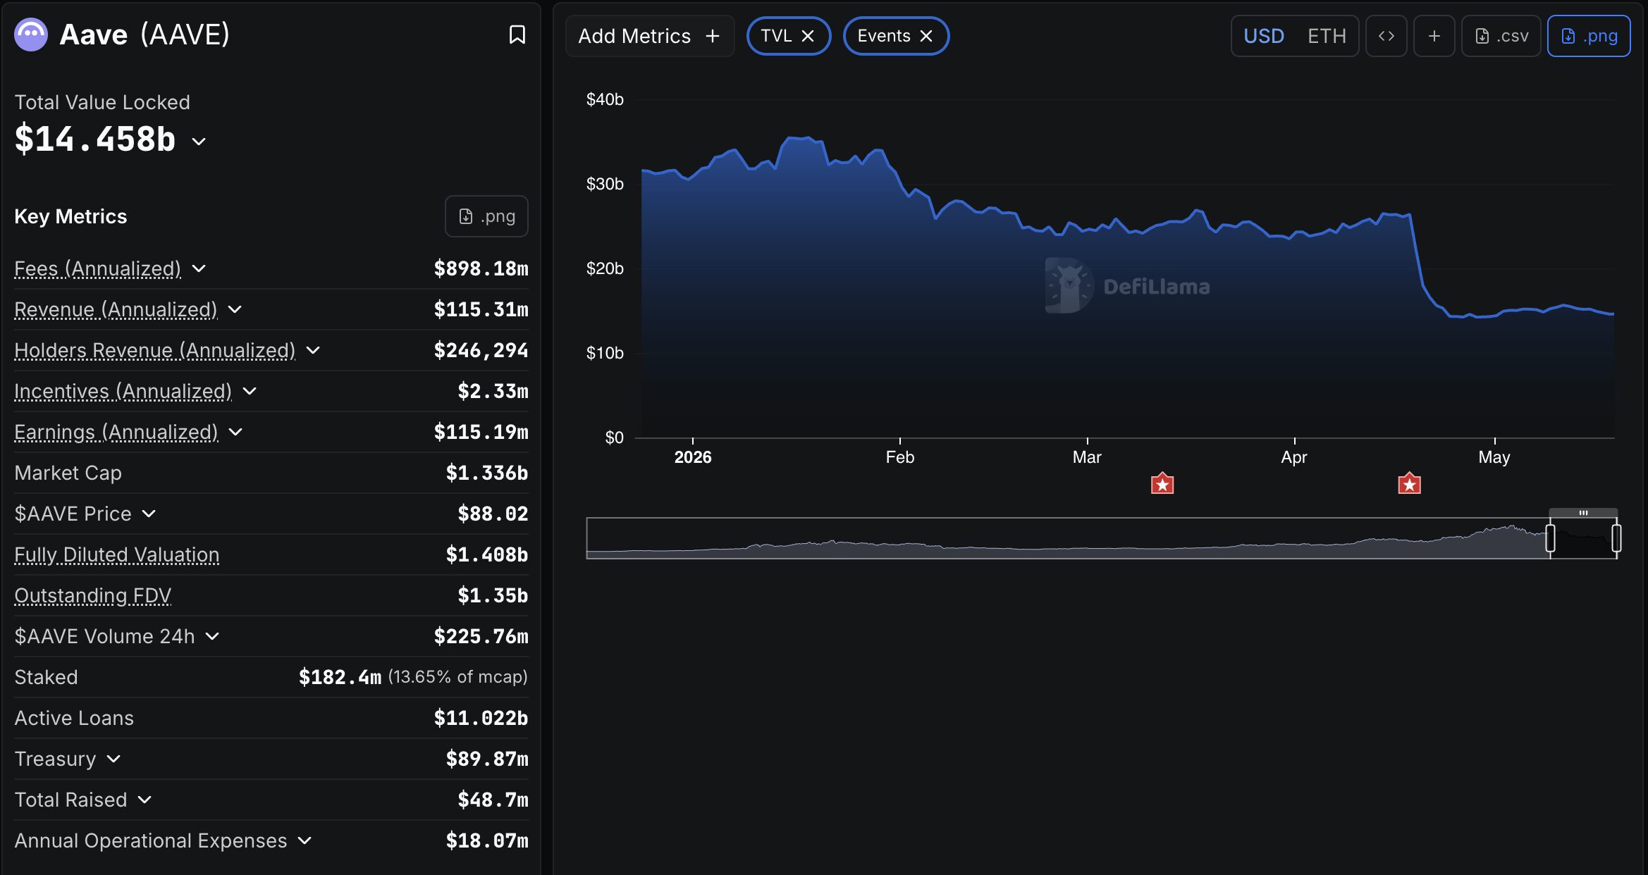
Task: Click the Treasury value $89.87m
Action: pos(486,759)
